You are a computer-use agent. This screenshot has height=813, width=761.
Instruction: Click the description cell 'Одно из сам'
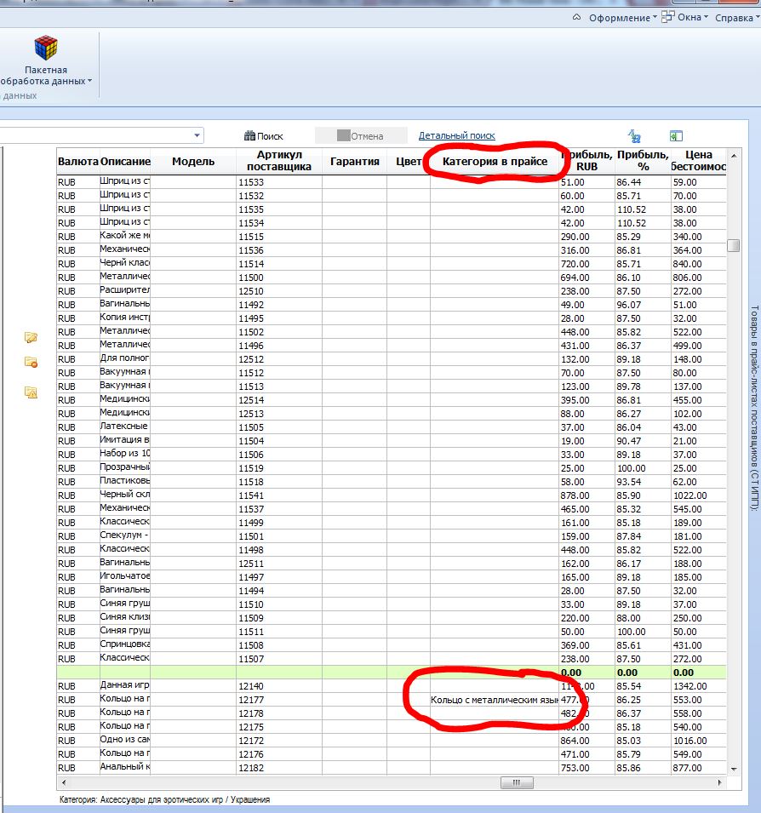[x=125, y=740]
